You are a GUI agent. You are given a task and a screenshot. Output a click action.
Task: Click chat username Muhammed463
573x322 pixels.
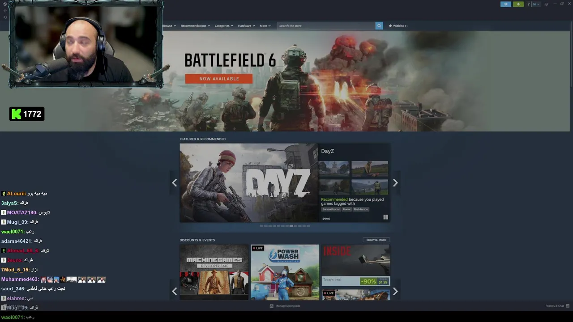20,279
